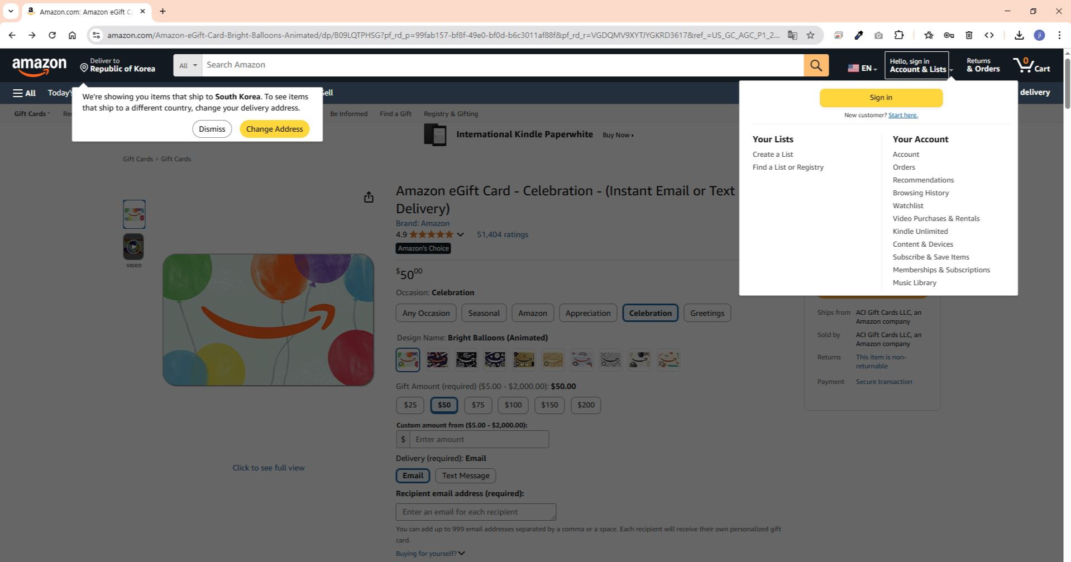Click the starred bookmarks list icon

click(929, 35)
